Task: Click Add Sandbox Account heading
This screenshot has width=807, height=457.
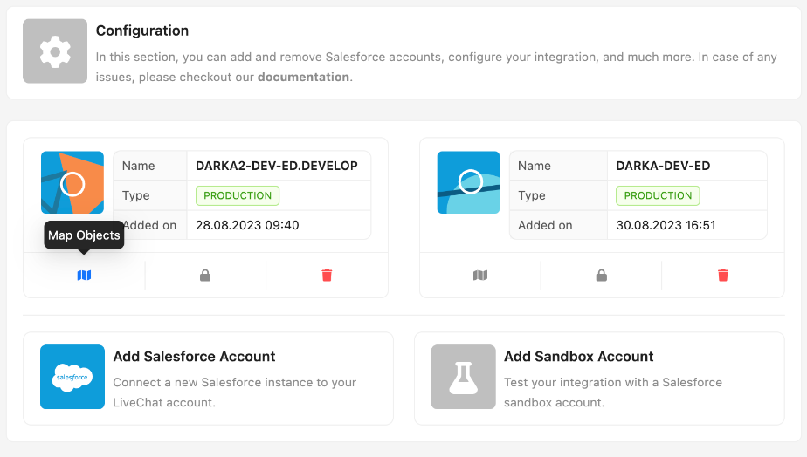Action: [x=578, y=357]
